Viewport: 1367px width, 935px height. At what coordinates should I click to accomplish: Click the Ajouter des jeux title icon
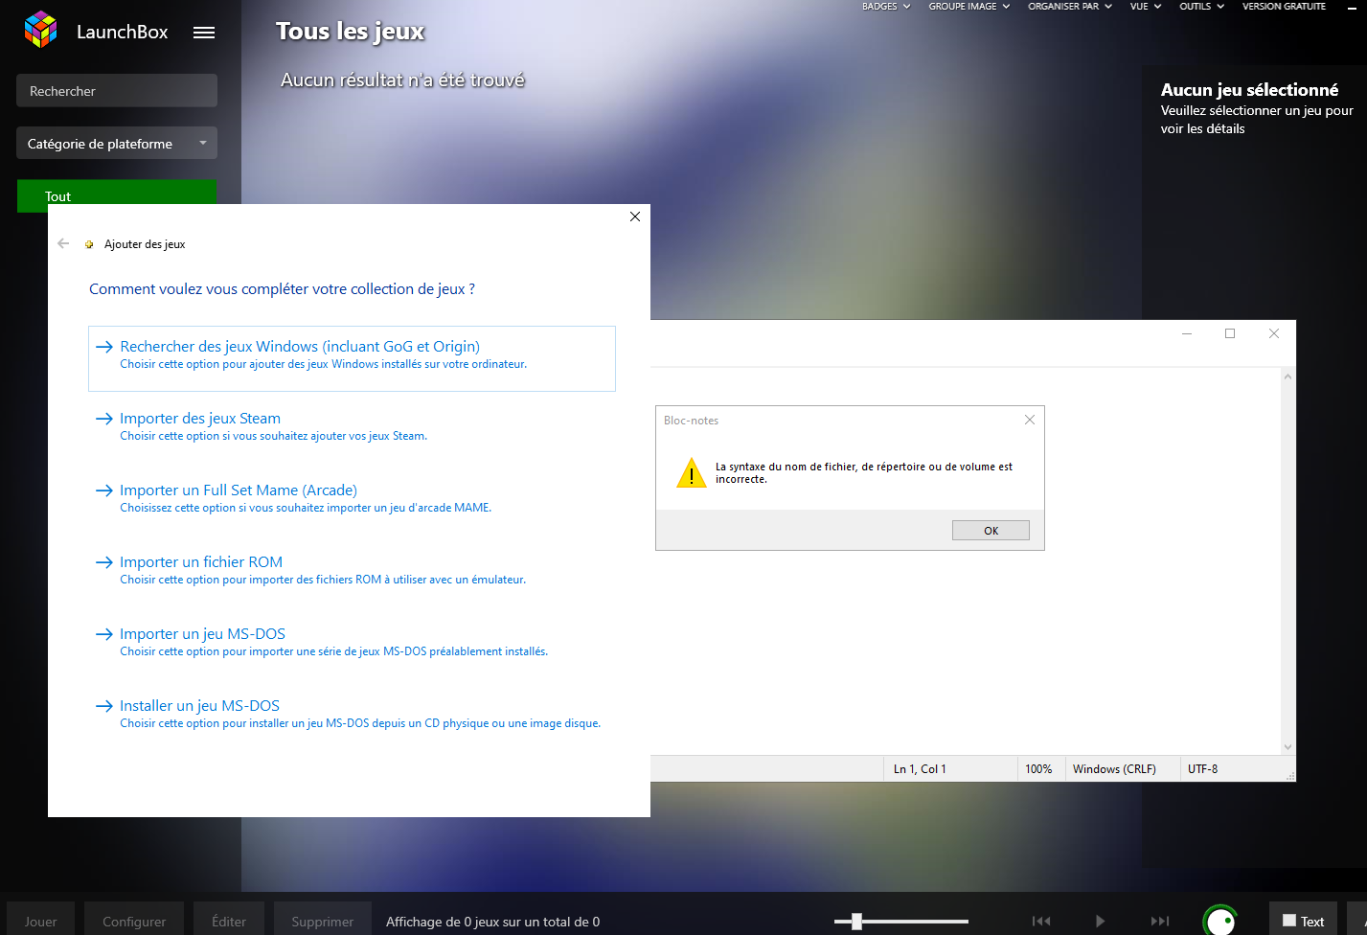pyautogui.click(x=90, y=244)
